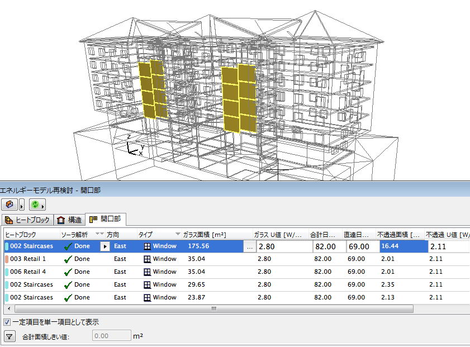Click the orange color swatch for 003 Retail 1
The width and height of the screenshot is (470, 347).
point(7,259)
